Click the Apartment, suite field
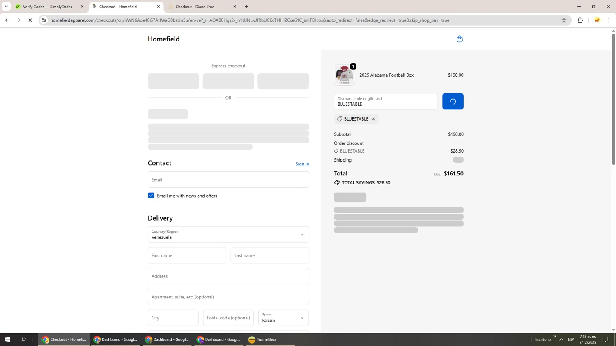 coord(228,297)
